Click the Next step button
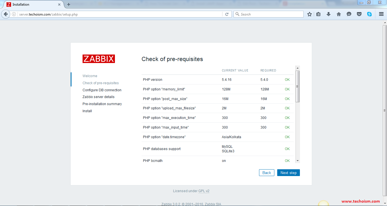387x206 pixels. click(289, 173)
